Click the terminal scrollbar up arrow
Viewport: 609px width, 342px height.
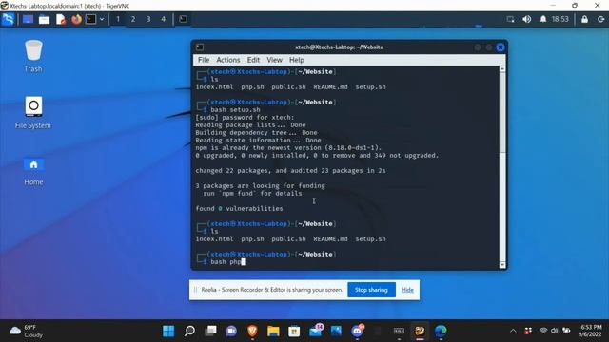tap(502, 68)
